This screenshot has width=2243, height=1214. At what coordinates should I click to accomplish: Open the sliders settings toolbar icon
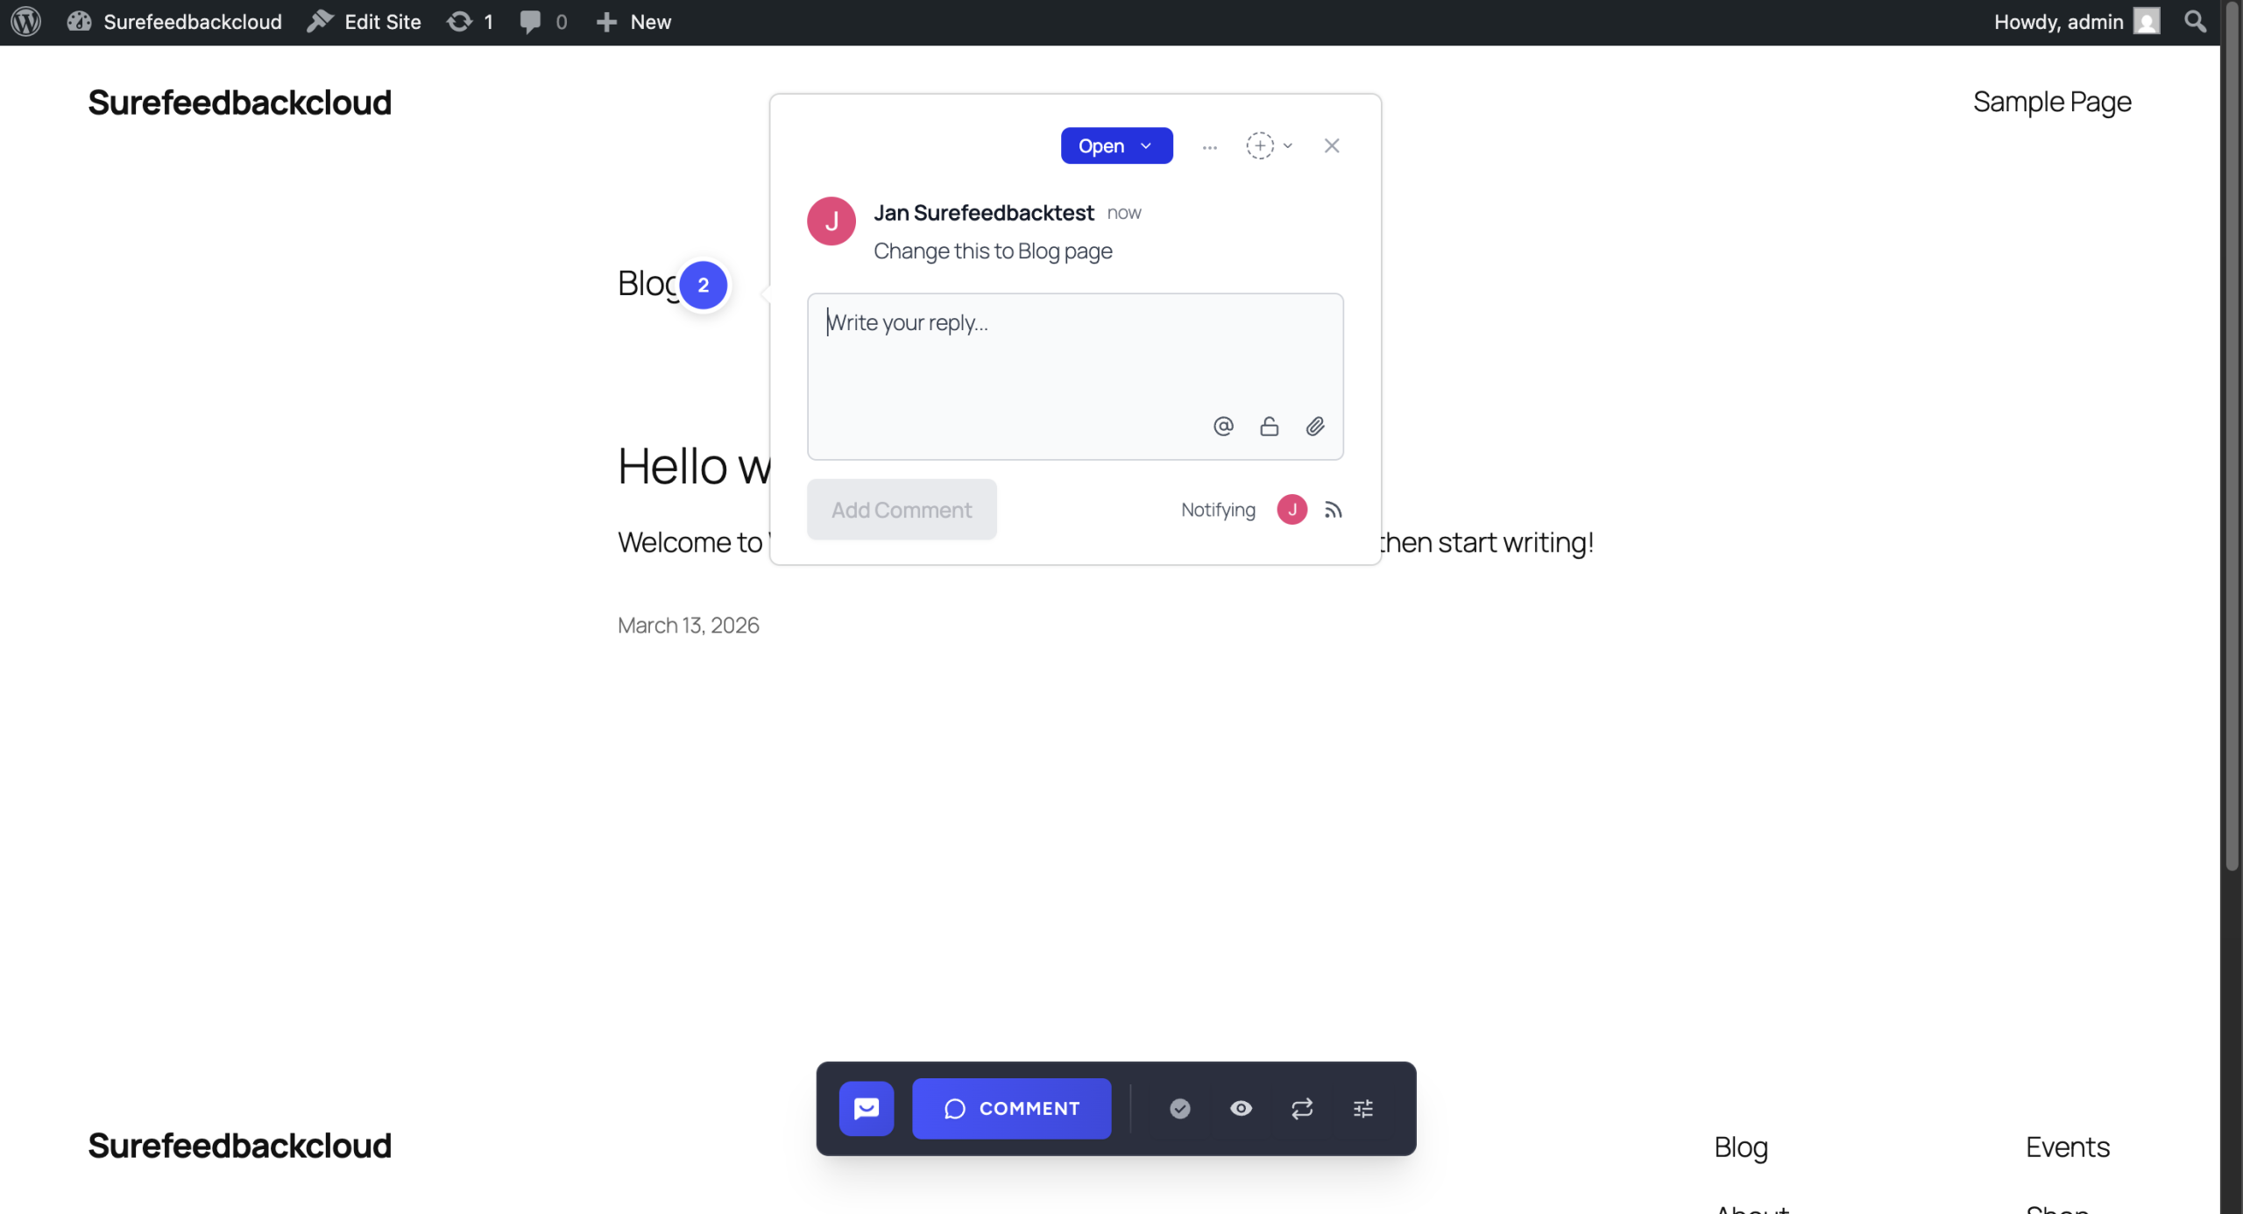click(1362, 1108)
